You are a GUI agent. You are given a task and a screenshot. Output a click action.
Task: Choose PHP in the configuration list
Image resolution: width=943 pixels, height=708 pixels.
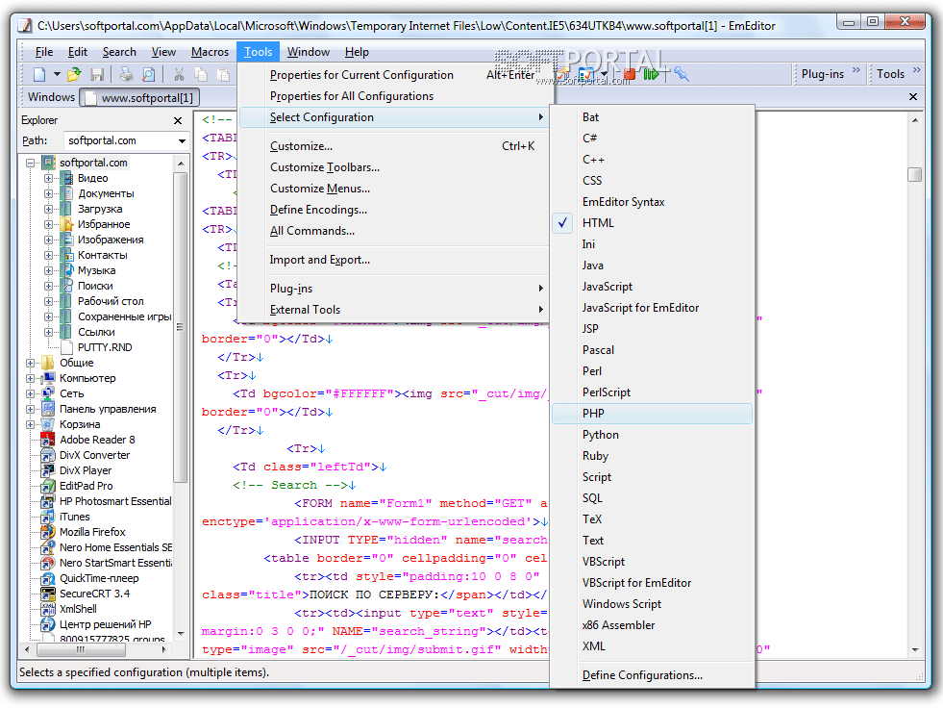[593, 414]
